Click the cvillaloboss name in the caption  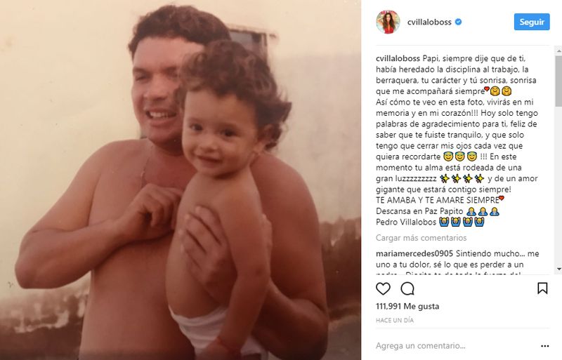pyautogui.click(x=398, y=58)
